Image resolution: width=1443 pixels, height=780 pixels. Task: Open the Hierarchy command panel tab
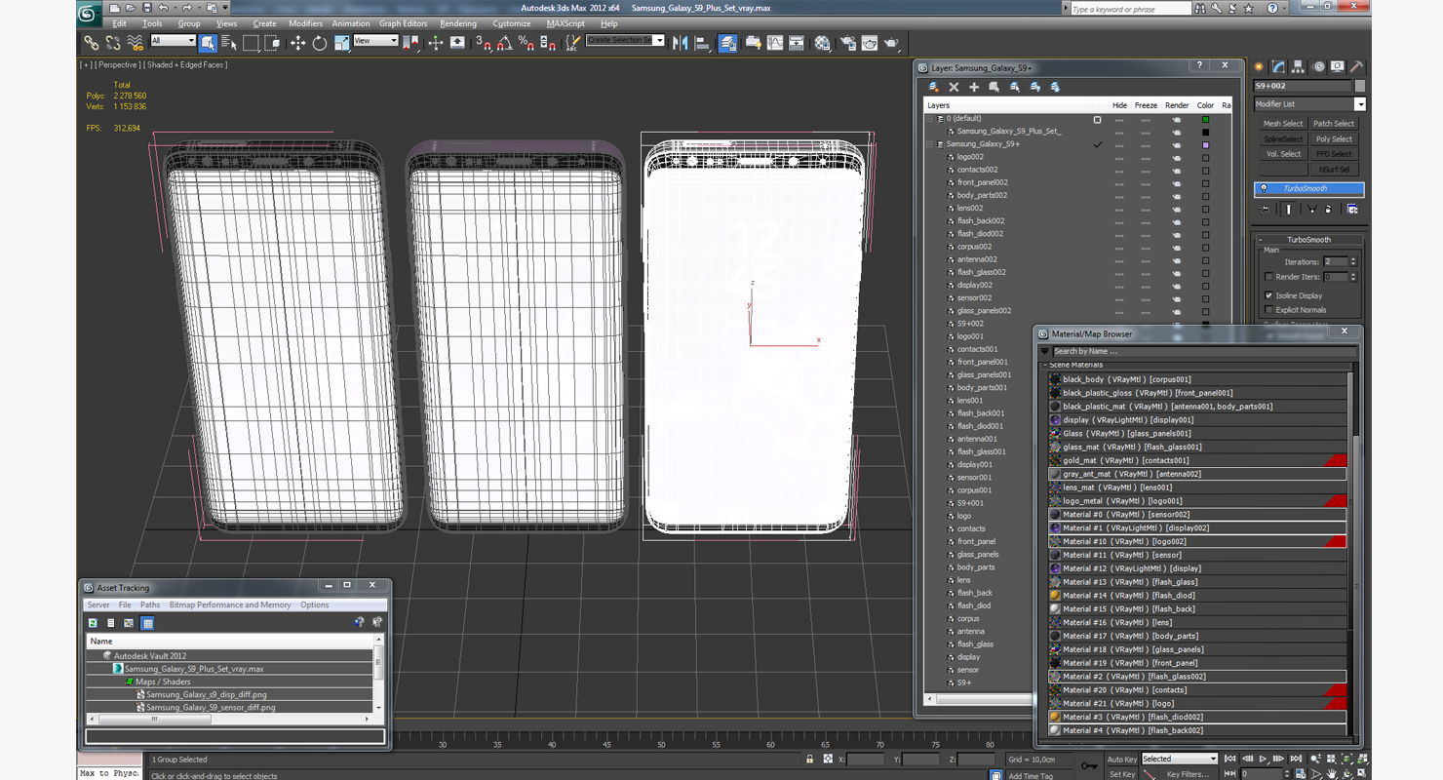tap(1298, 67)
